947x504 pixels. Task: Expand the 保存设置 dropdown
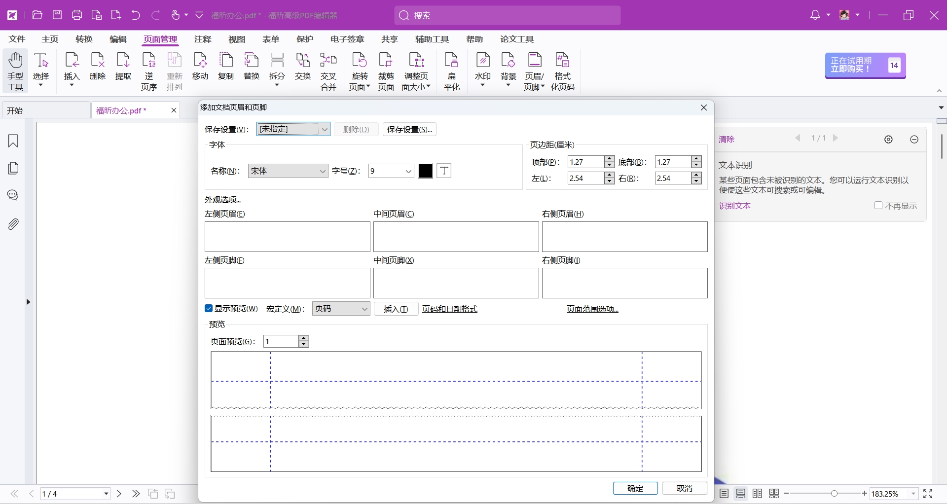324,129
